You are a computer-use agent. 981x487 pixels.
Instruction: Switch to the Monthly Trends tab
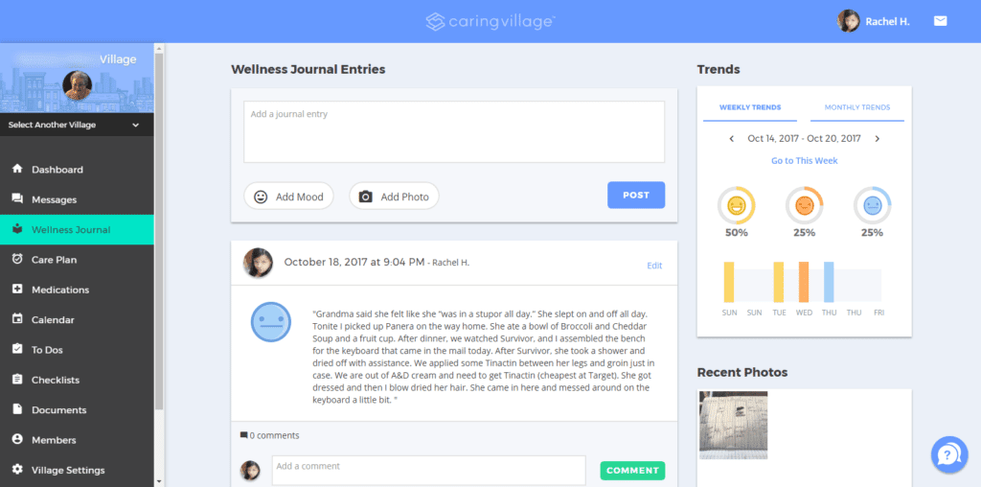[x=857, y=107]
